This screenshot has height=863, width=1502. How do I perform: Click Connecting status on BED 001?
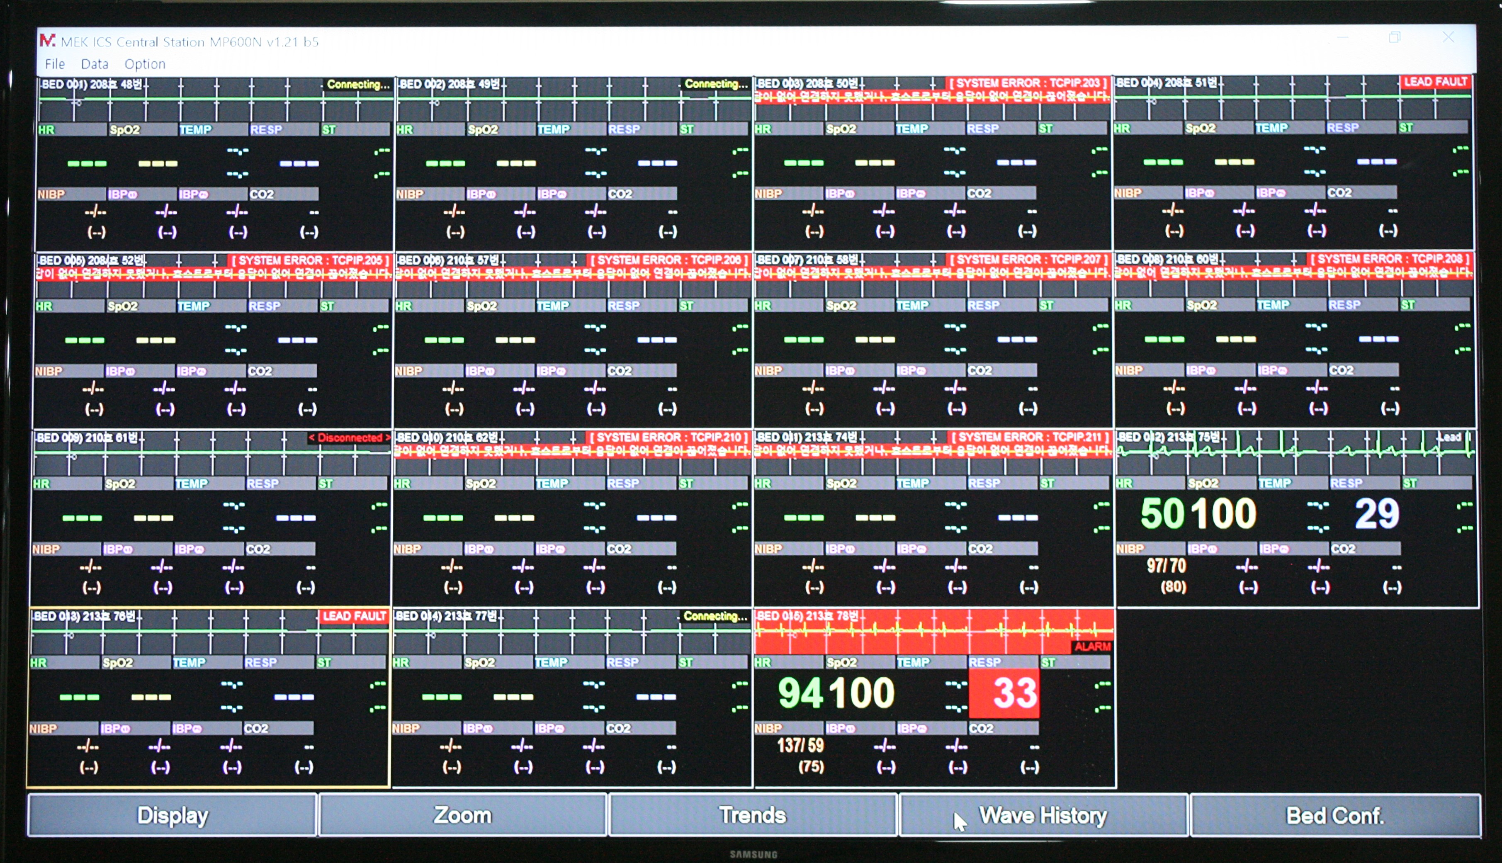tap(358, 84)
